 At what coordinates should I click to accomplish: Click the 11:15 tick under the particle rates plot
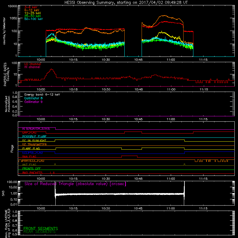(204, 90)
